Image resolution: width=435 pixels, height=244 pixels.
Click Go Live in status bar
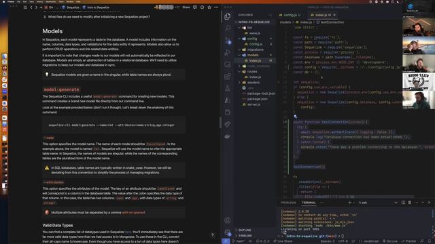tap(389, 241)
